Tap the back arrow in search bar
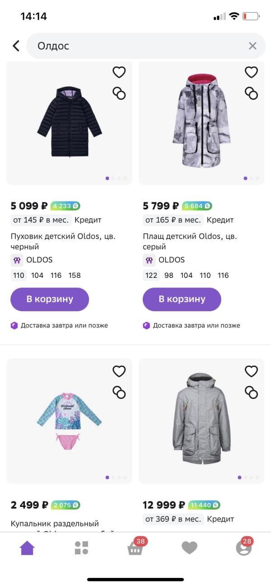The image size is (271, 586). tap(16, 46)
